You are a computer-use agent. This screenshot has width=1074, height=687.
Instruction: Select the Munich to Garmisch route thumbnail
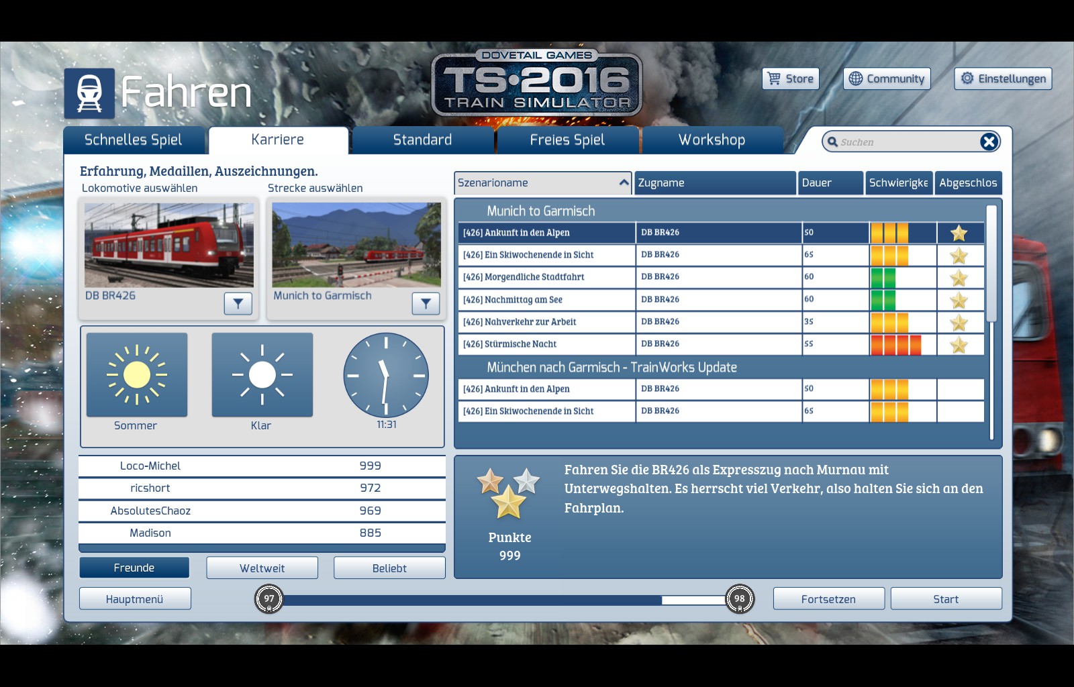pyautogui.click(x=356, y=245)
